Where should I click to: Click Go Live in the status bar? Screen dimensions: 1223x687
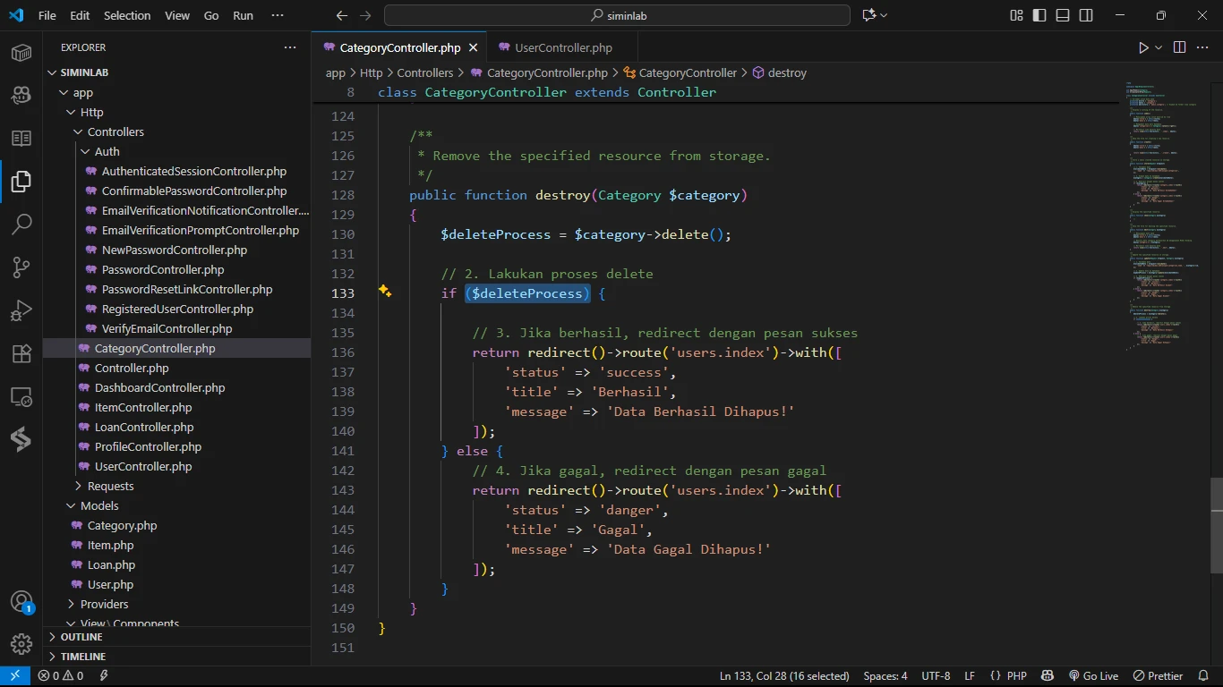click(1093, 675)
